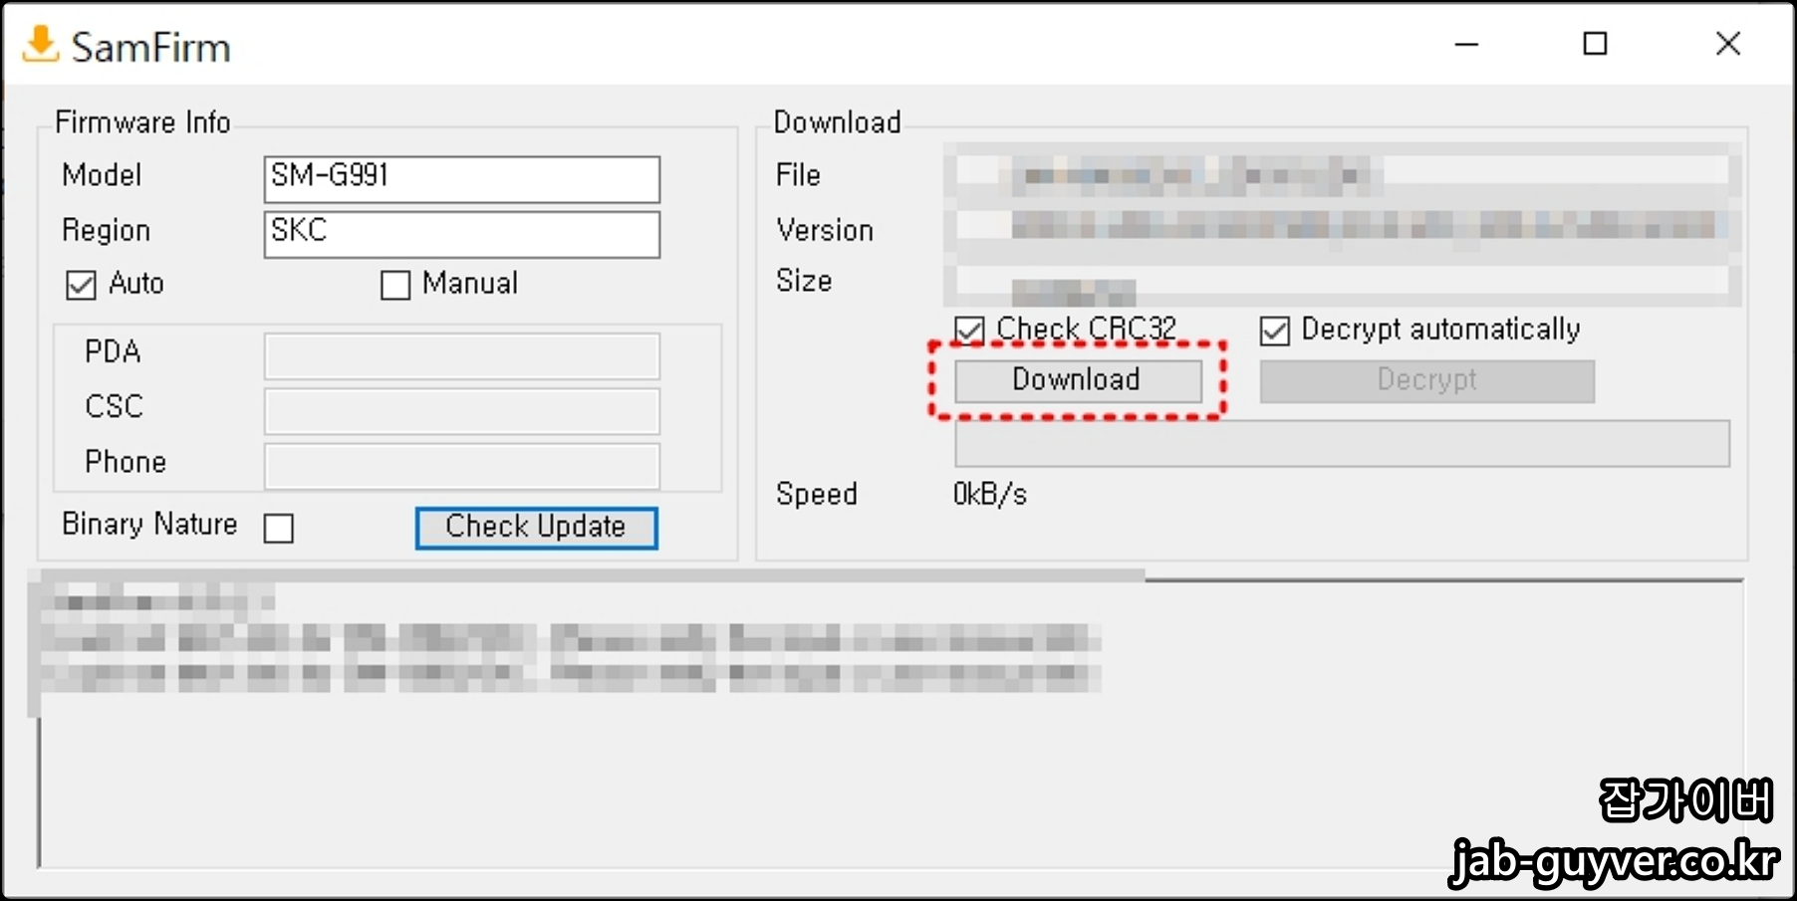Enable the Manual checkbox
The image size is (1797, 901).
point(395,286)
